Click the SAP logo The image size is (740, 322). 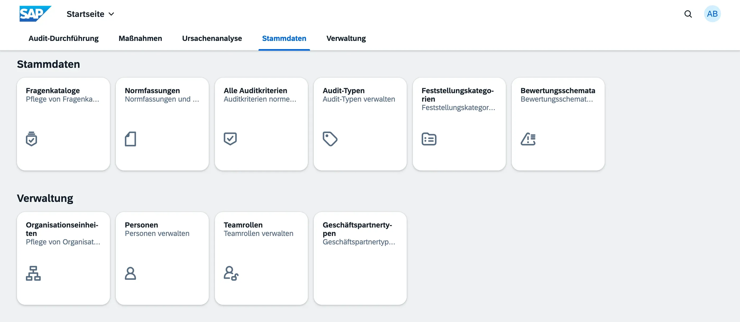click(35, 13)
